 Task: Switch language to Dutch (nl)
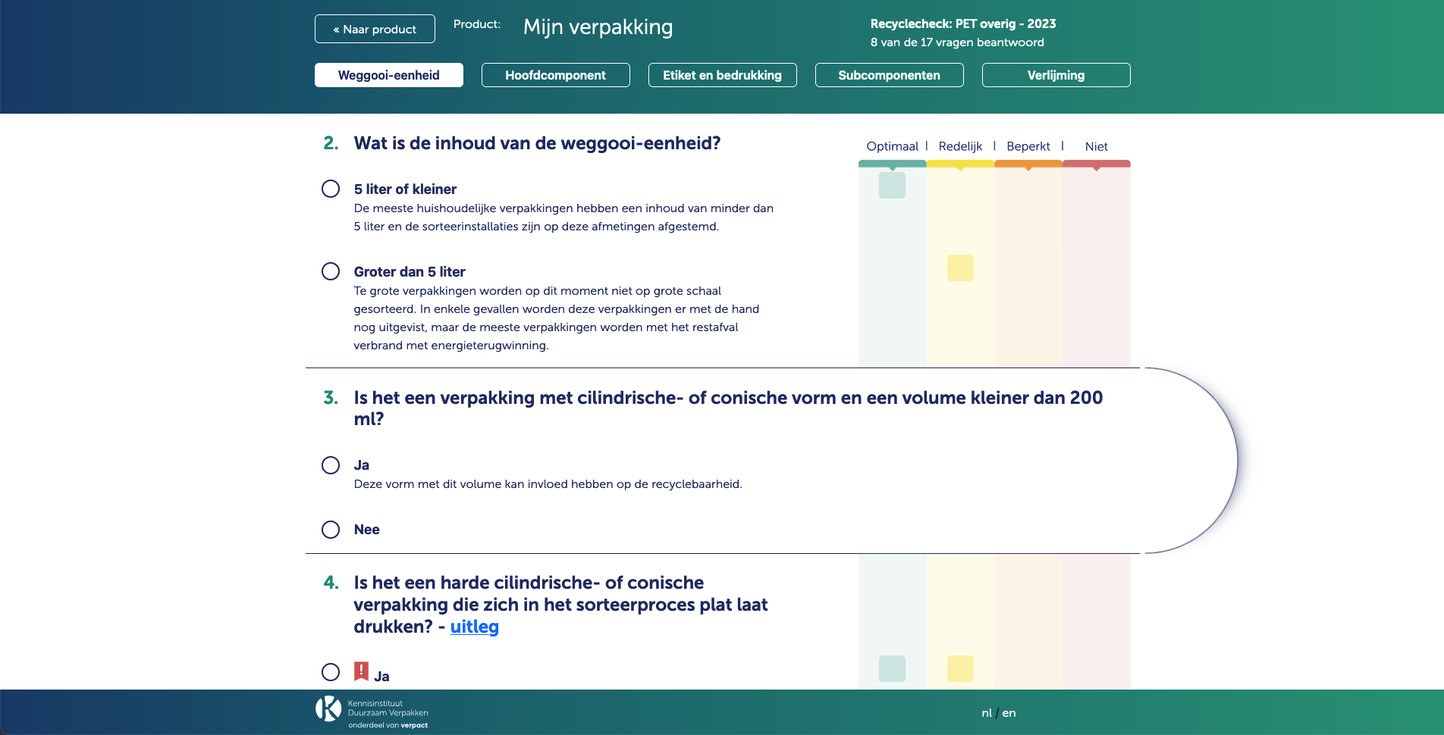pyautogui.click(x=986, y=713)
